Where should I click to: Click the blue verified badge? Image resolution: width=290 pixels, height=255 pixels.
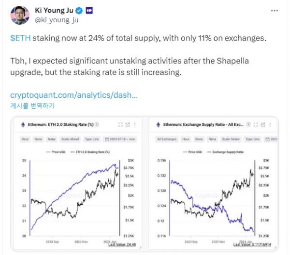click(x=79, y=11)
